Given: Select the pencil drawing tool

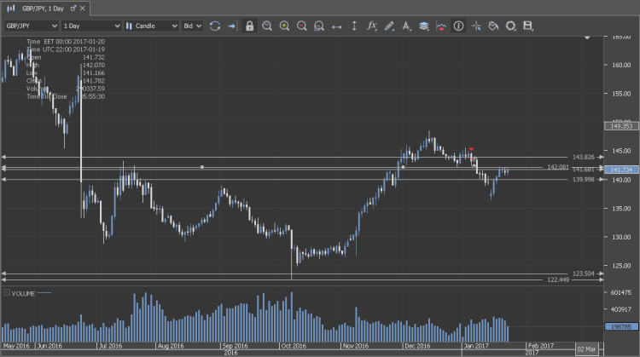Looking at the screenshot, I should pos(389,26).
